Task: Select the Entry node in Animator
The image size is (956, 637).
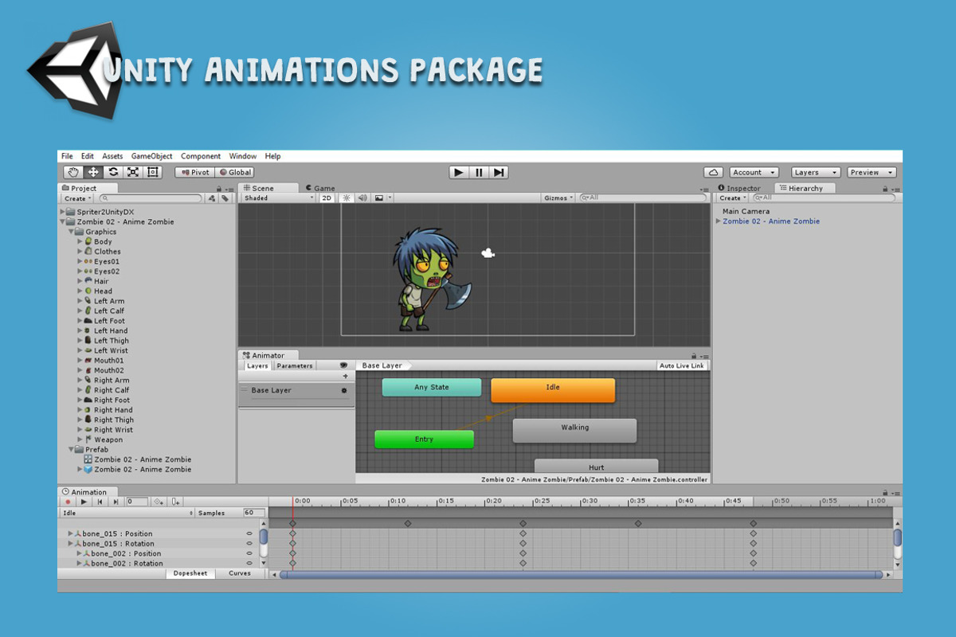Action: 425,440
